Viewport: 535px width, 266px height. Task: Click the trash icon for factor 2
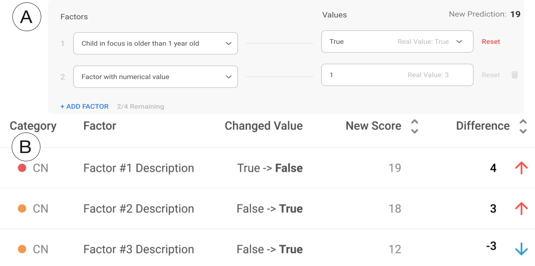[514, 75]
